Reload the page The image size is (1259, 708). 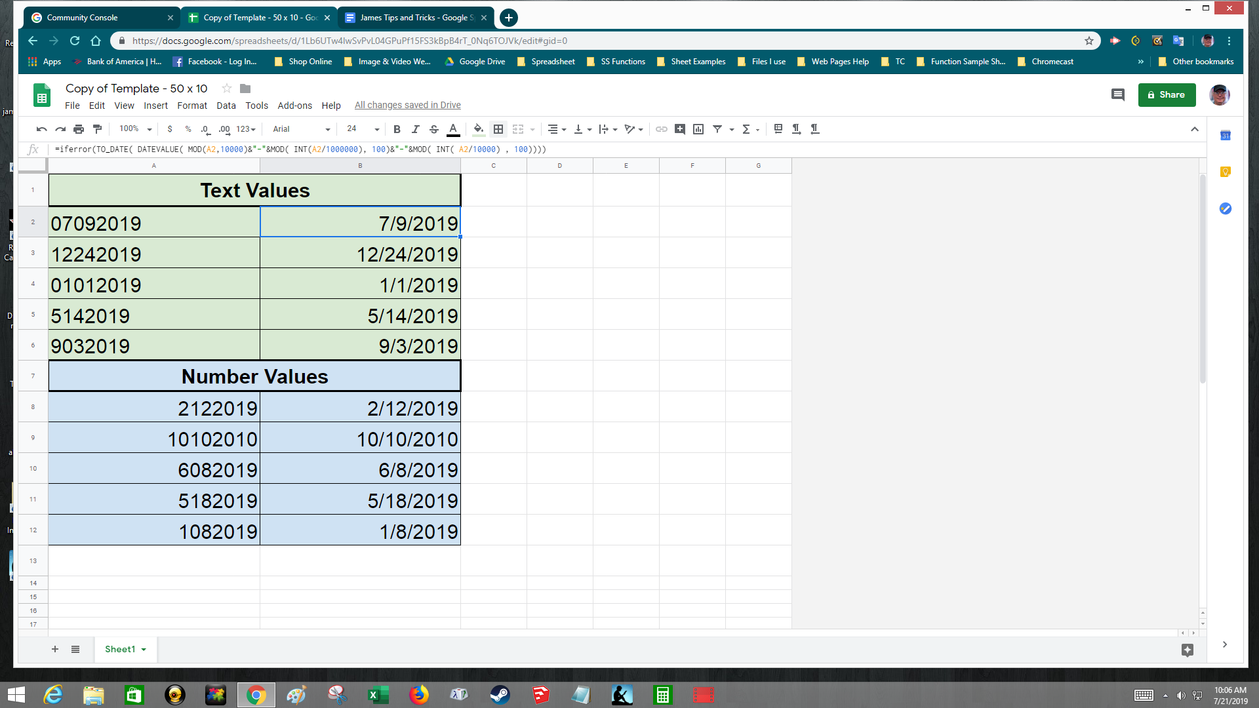75,41
